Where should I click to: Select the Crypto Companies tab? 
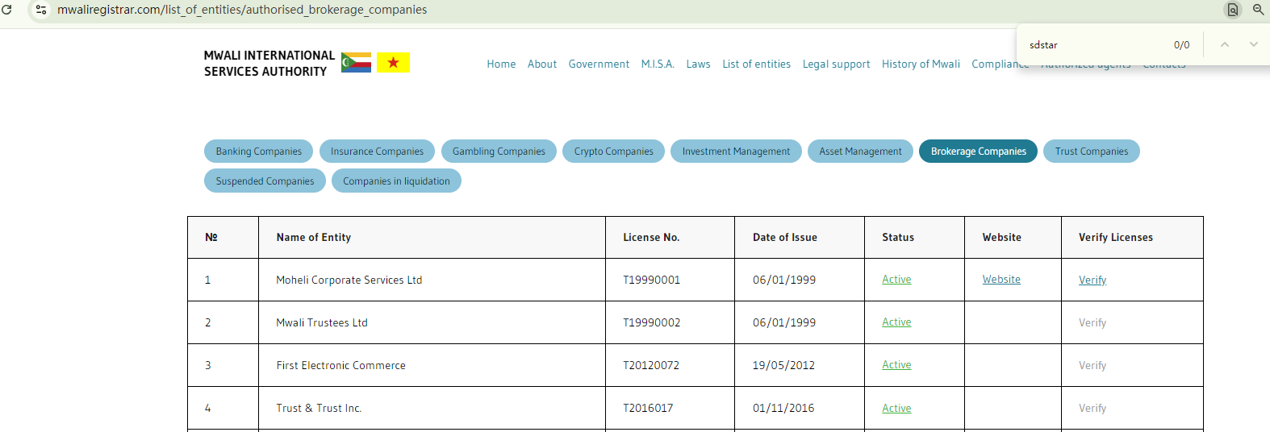(613, 152)
